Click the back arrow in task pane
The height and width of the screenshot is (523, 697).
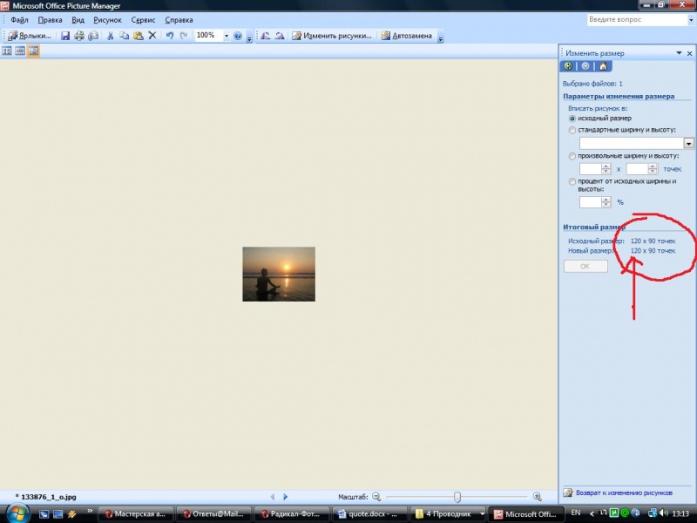(x=569, y=65)
